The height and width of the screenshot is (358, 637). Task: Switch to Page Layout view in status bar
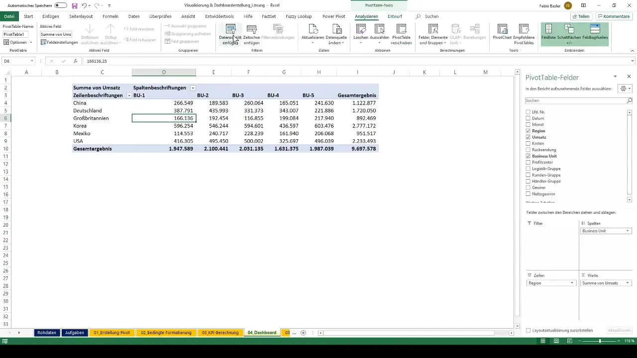(x=556, y=341)
